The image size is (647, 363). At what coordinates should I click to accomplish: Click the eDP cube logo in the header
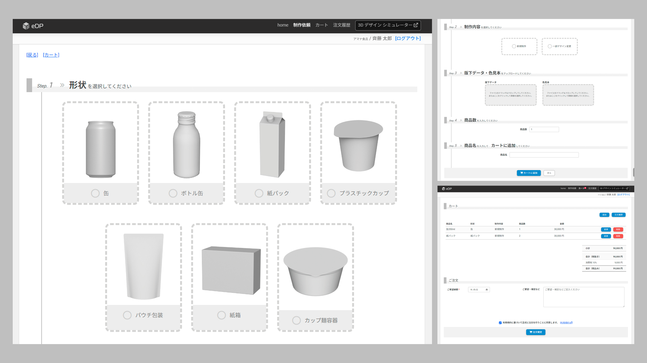click(x=26, y=26)
